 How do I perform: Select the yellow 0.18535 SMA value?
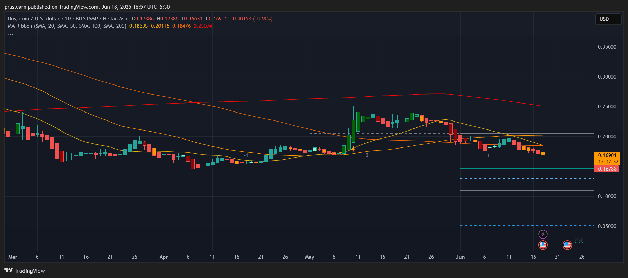(138, 26)
